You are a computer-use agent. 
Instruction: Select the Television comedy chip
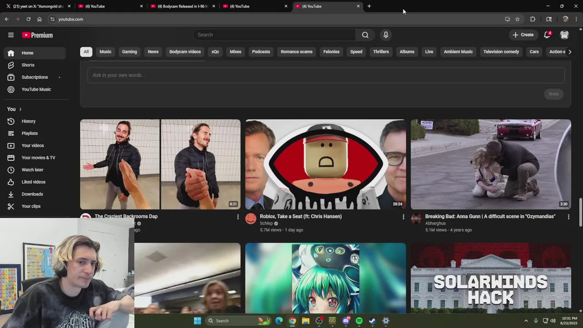point(501,52)
